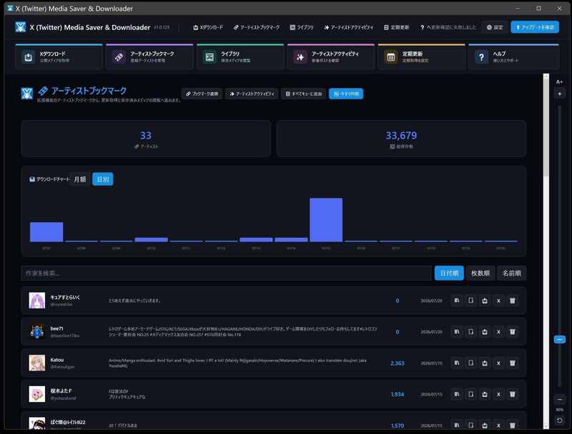The width and height of the screenshot is (572, 434).
Task: Select the アーティストアクティビティ card tab
Action: coord(331,57)
